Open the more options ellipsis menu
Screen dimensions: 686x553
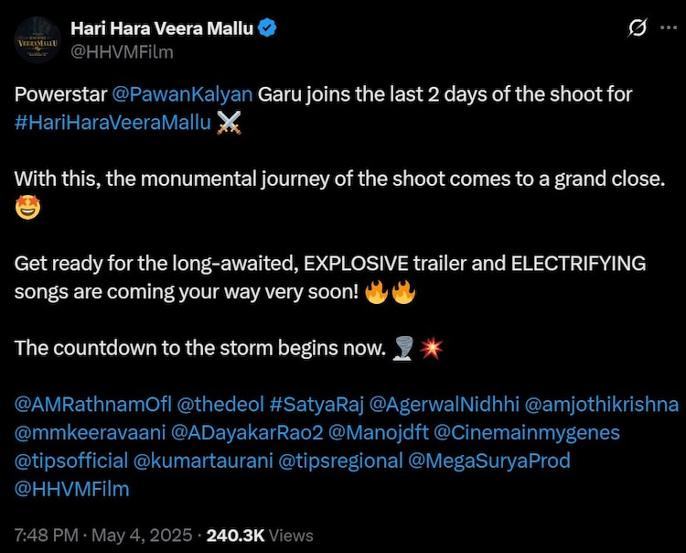[x=670, y=30]
